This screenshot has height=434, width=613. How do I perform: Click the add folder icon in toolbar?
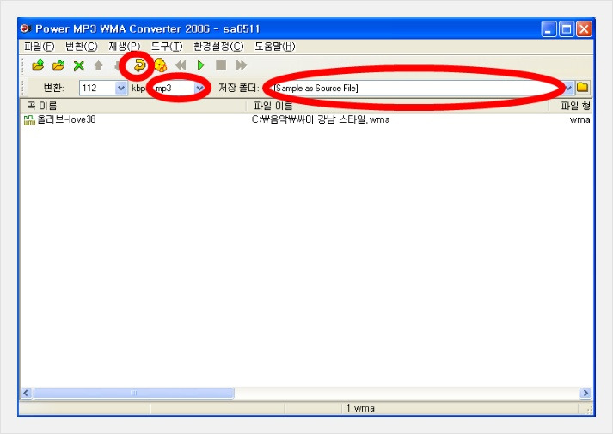click(58, 65)
